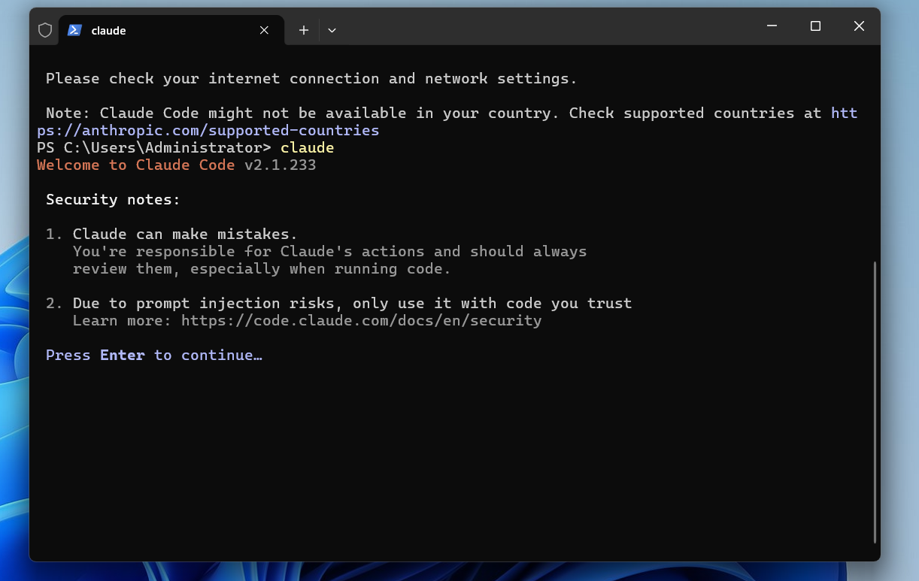
Task: Expand the new tab profile dropdown arrow
Action: coord(332,30)
